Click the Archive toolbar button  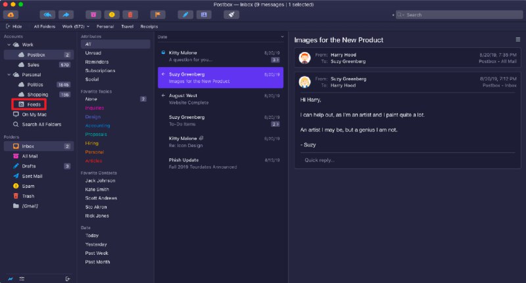point(94,14)
